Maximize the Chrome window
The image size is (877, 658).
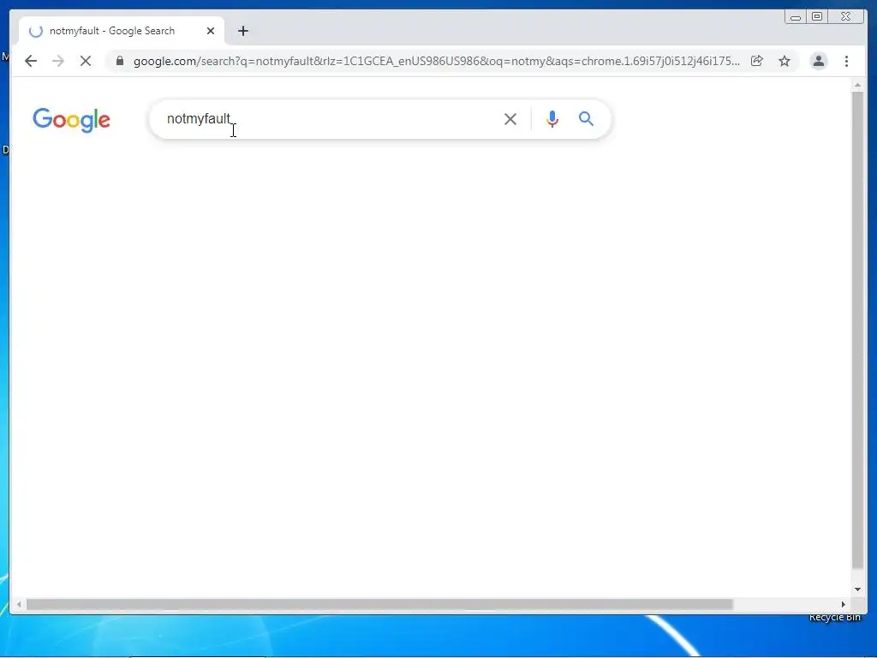[816, 17]
